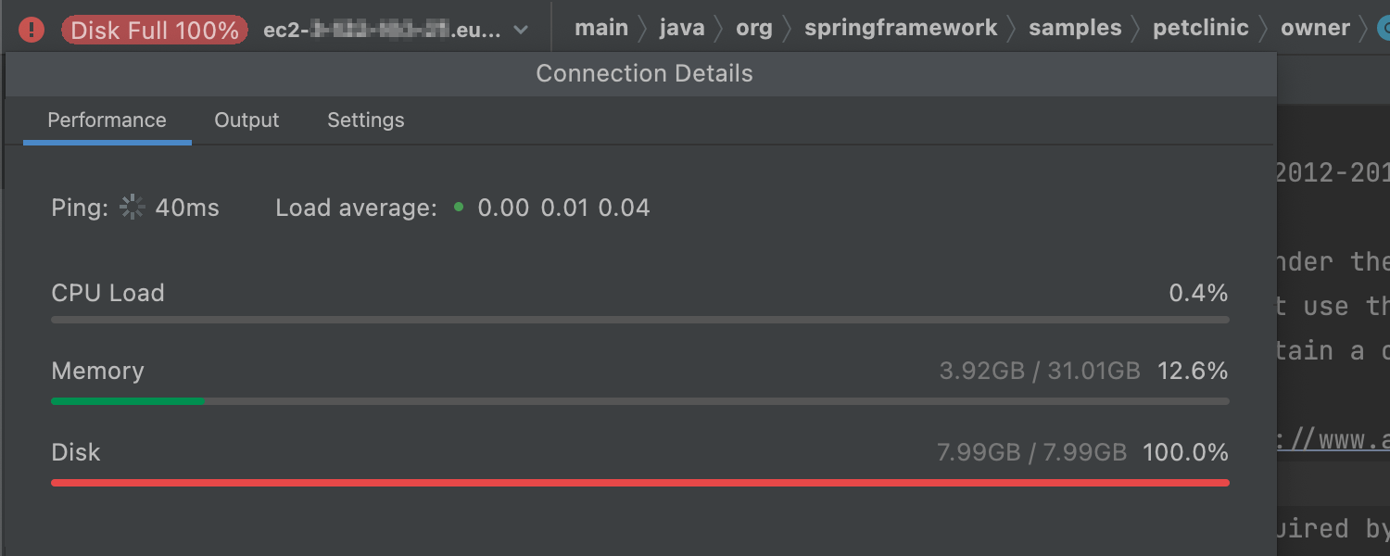
Task: Select the main breadcrumb folder
Action: 601,28
